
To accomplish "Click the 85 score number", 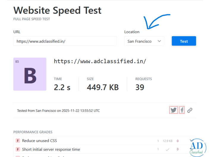I will (17, 62).
